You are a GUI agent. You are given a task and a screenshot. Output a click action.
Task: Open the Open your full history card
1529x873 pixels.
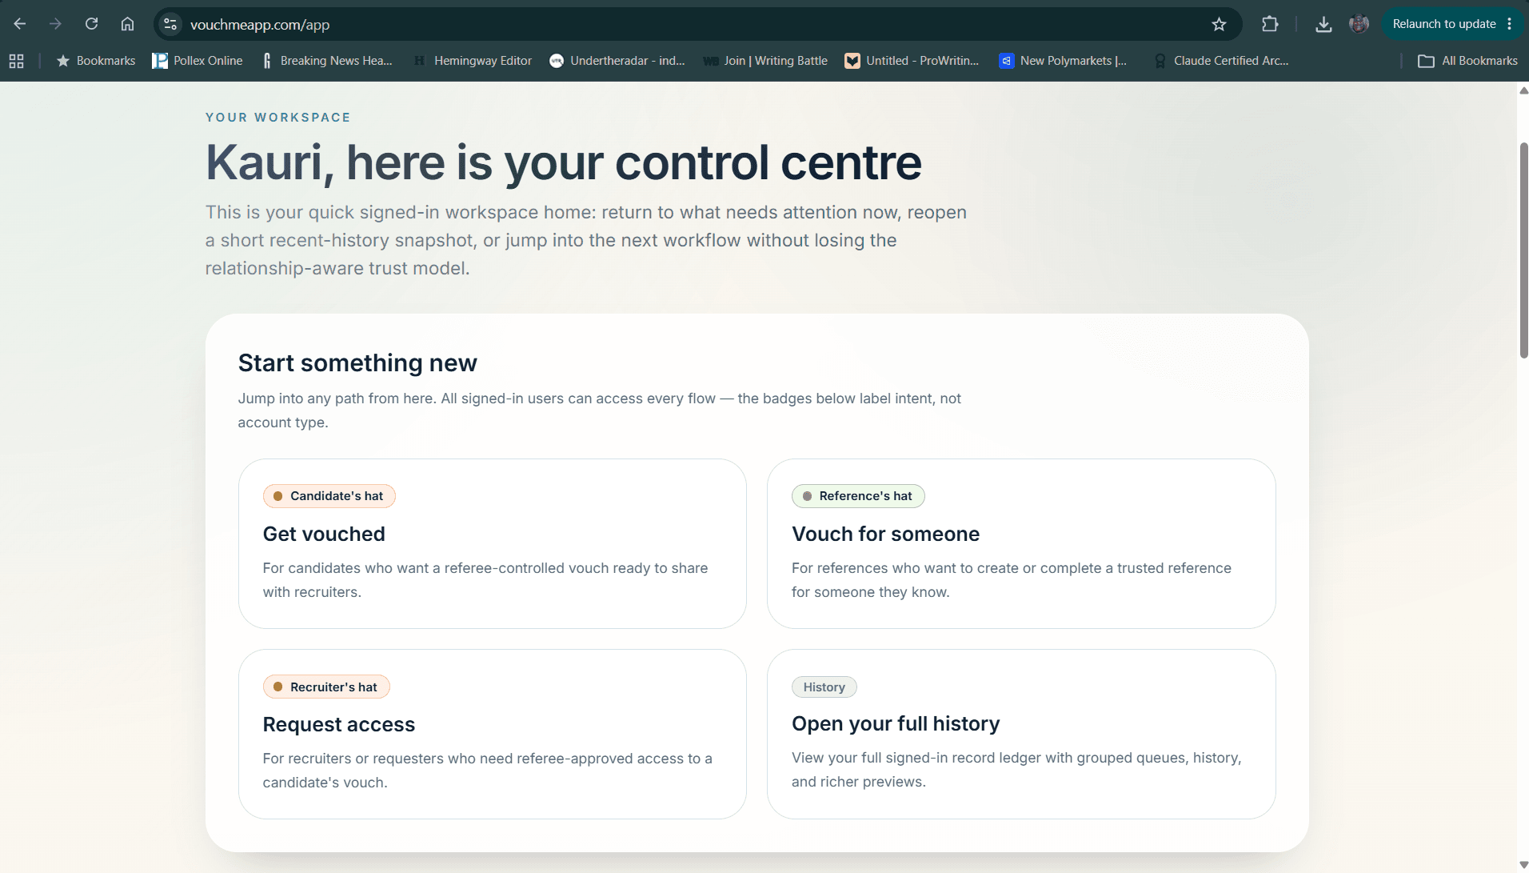click(1021, 734)
